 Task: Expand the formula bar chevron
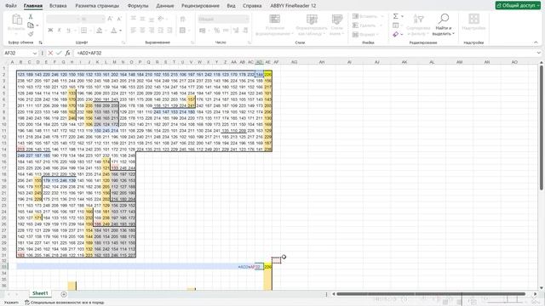tap(538, 53)
